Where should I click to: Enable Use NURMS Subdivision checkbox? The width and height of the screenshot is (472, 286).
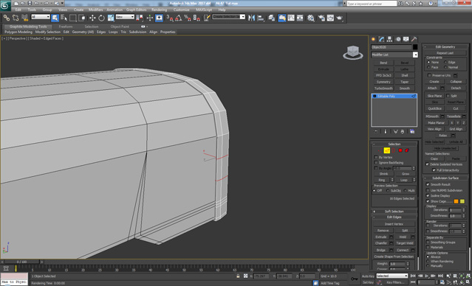coord(428,190)
